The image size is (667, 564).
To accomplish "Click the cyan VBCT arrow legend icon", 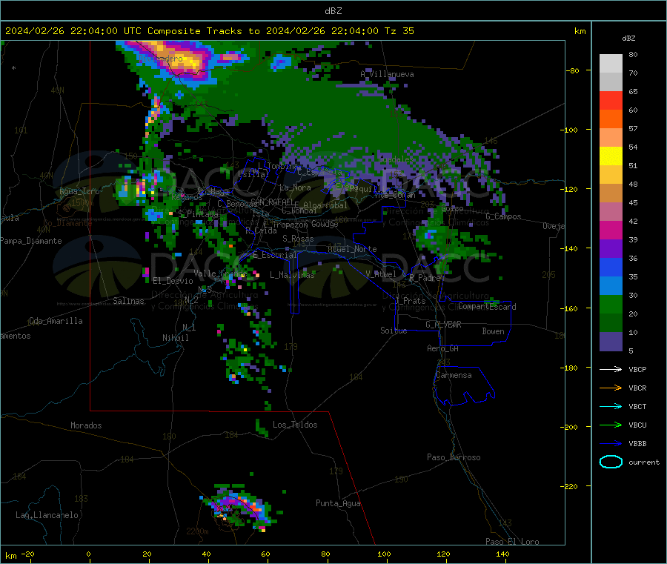I will coord(611,407).
